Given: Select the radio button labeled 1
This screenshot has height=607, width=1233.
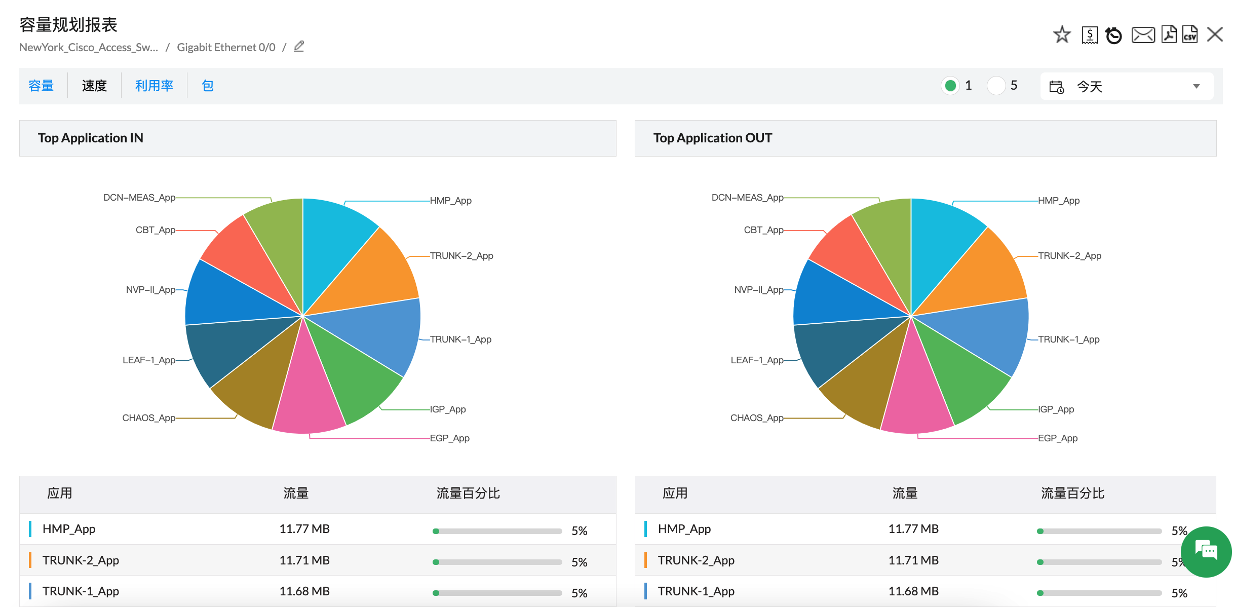Looking at the screenshot, I should point(951,85).
